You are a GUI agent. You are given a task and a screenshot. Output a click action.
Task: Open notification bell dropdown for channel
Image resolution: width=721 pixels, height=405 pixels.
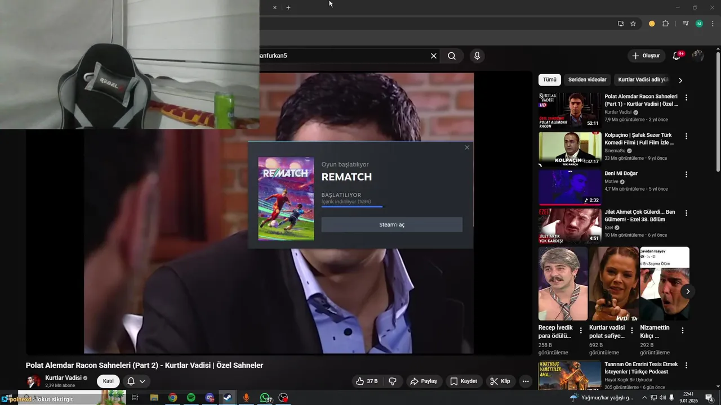coord(136,381)
